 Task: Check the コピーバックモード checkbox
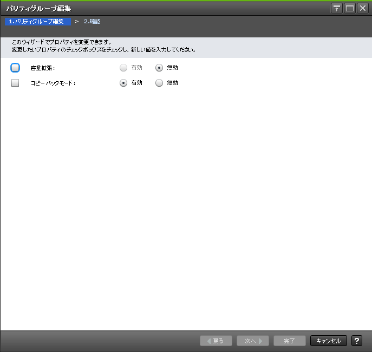pos(15,83)
